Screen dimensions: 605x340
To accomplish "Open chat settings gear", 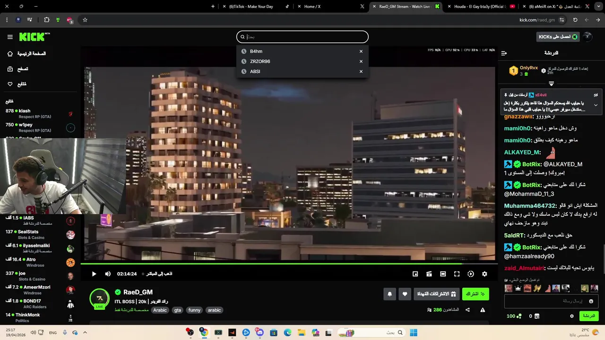I will pyautogui.click(x=571, y=316).
